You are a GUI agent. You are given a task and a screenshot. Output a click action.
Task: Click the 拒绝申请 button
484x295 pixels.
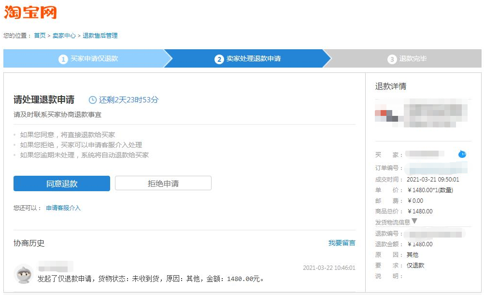(x=163, y=183)
